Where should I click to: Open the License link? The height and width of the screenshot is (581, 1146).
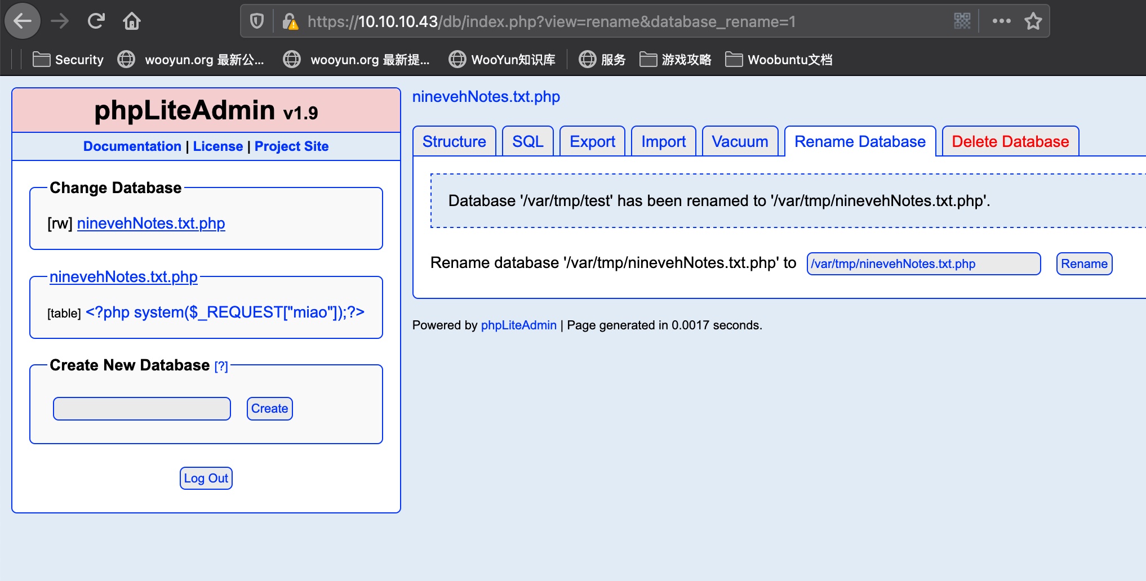[218, 146]
